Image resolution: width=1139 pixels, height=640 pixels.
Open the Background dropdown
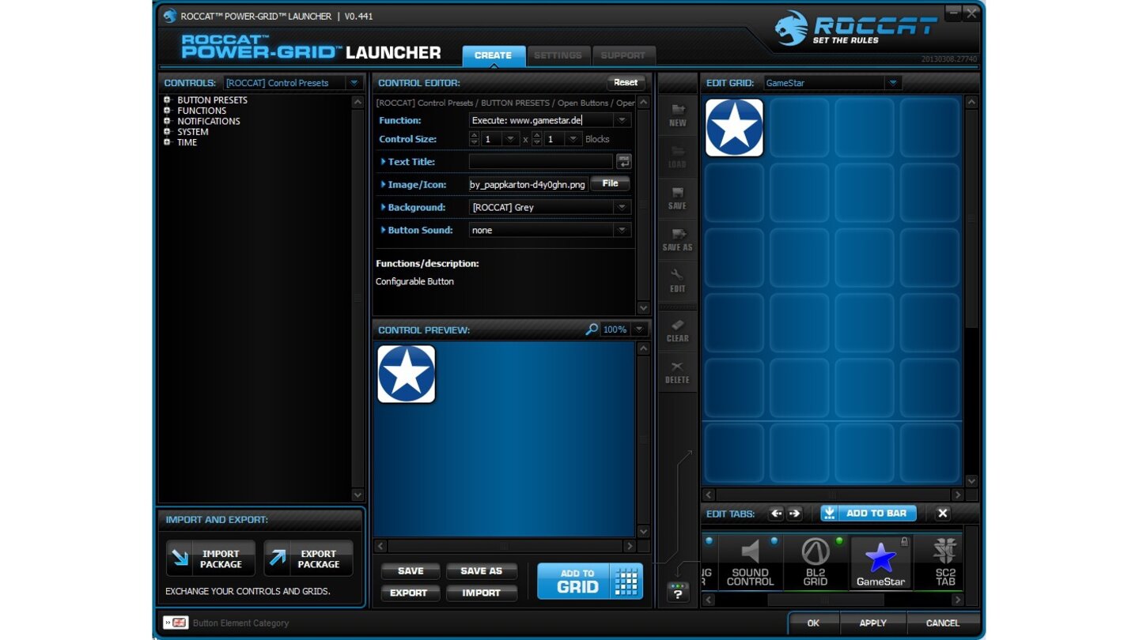point(622,207)
